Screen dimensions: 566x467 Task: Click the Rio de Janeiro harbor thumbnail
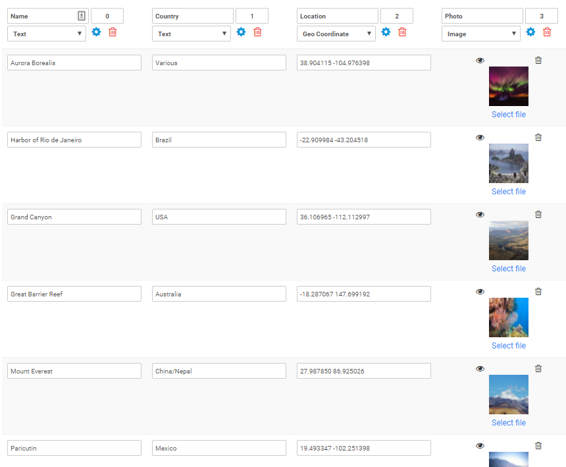(509, 163)
